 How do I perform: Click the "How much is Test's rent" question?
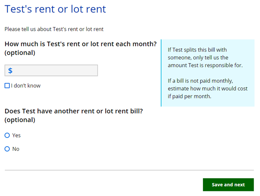point(80,44)
